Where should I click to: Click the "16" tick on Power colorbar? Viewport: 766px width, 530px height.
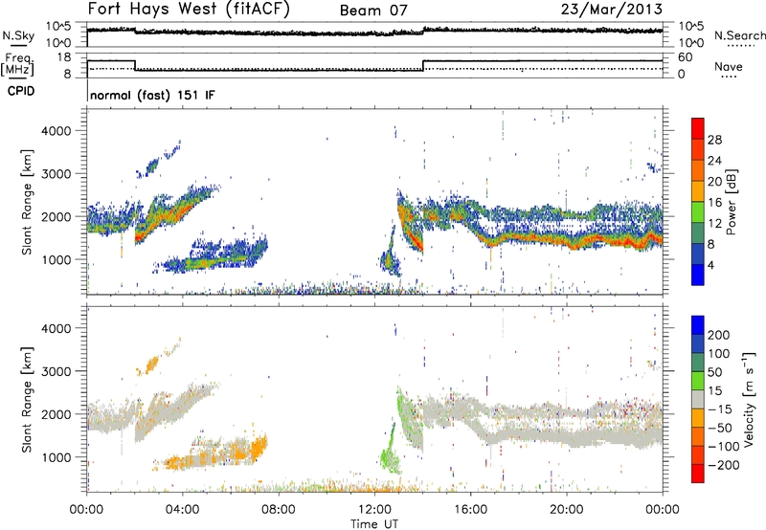[714, 203]
